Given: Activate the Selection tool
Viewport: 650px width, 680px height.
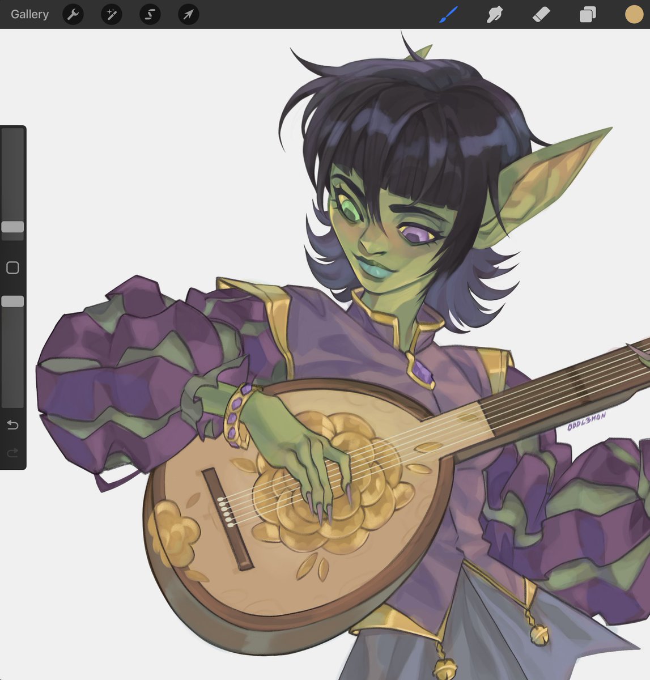Looking at the screenshot, I should (x=150, y=14).
